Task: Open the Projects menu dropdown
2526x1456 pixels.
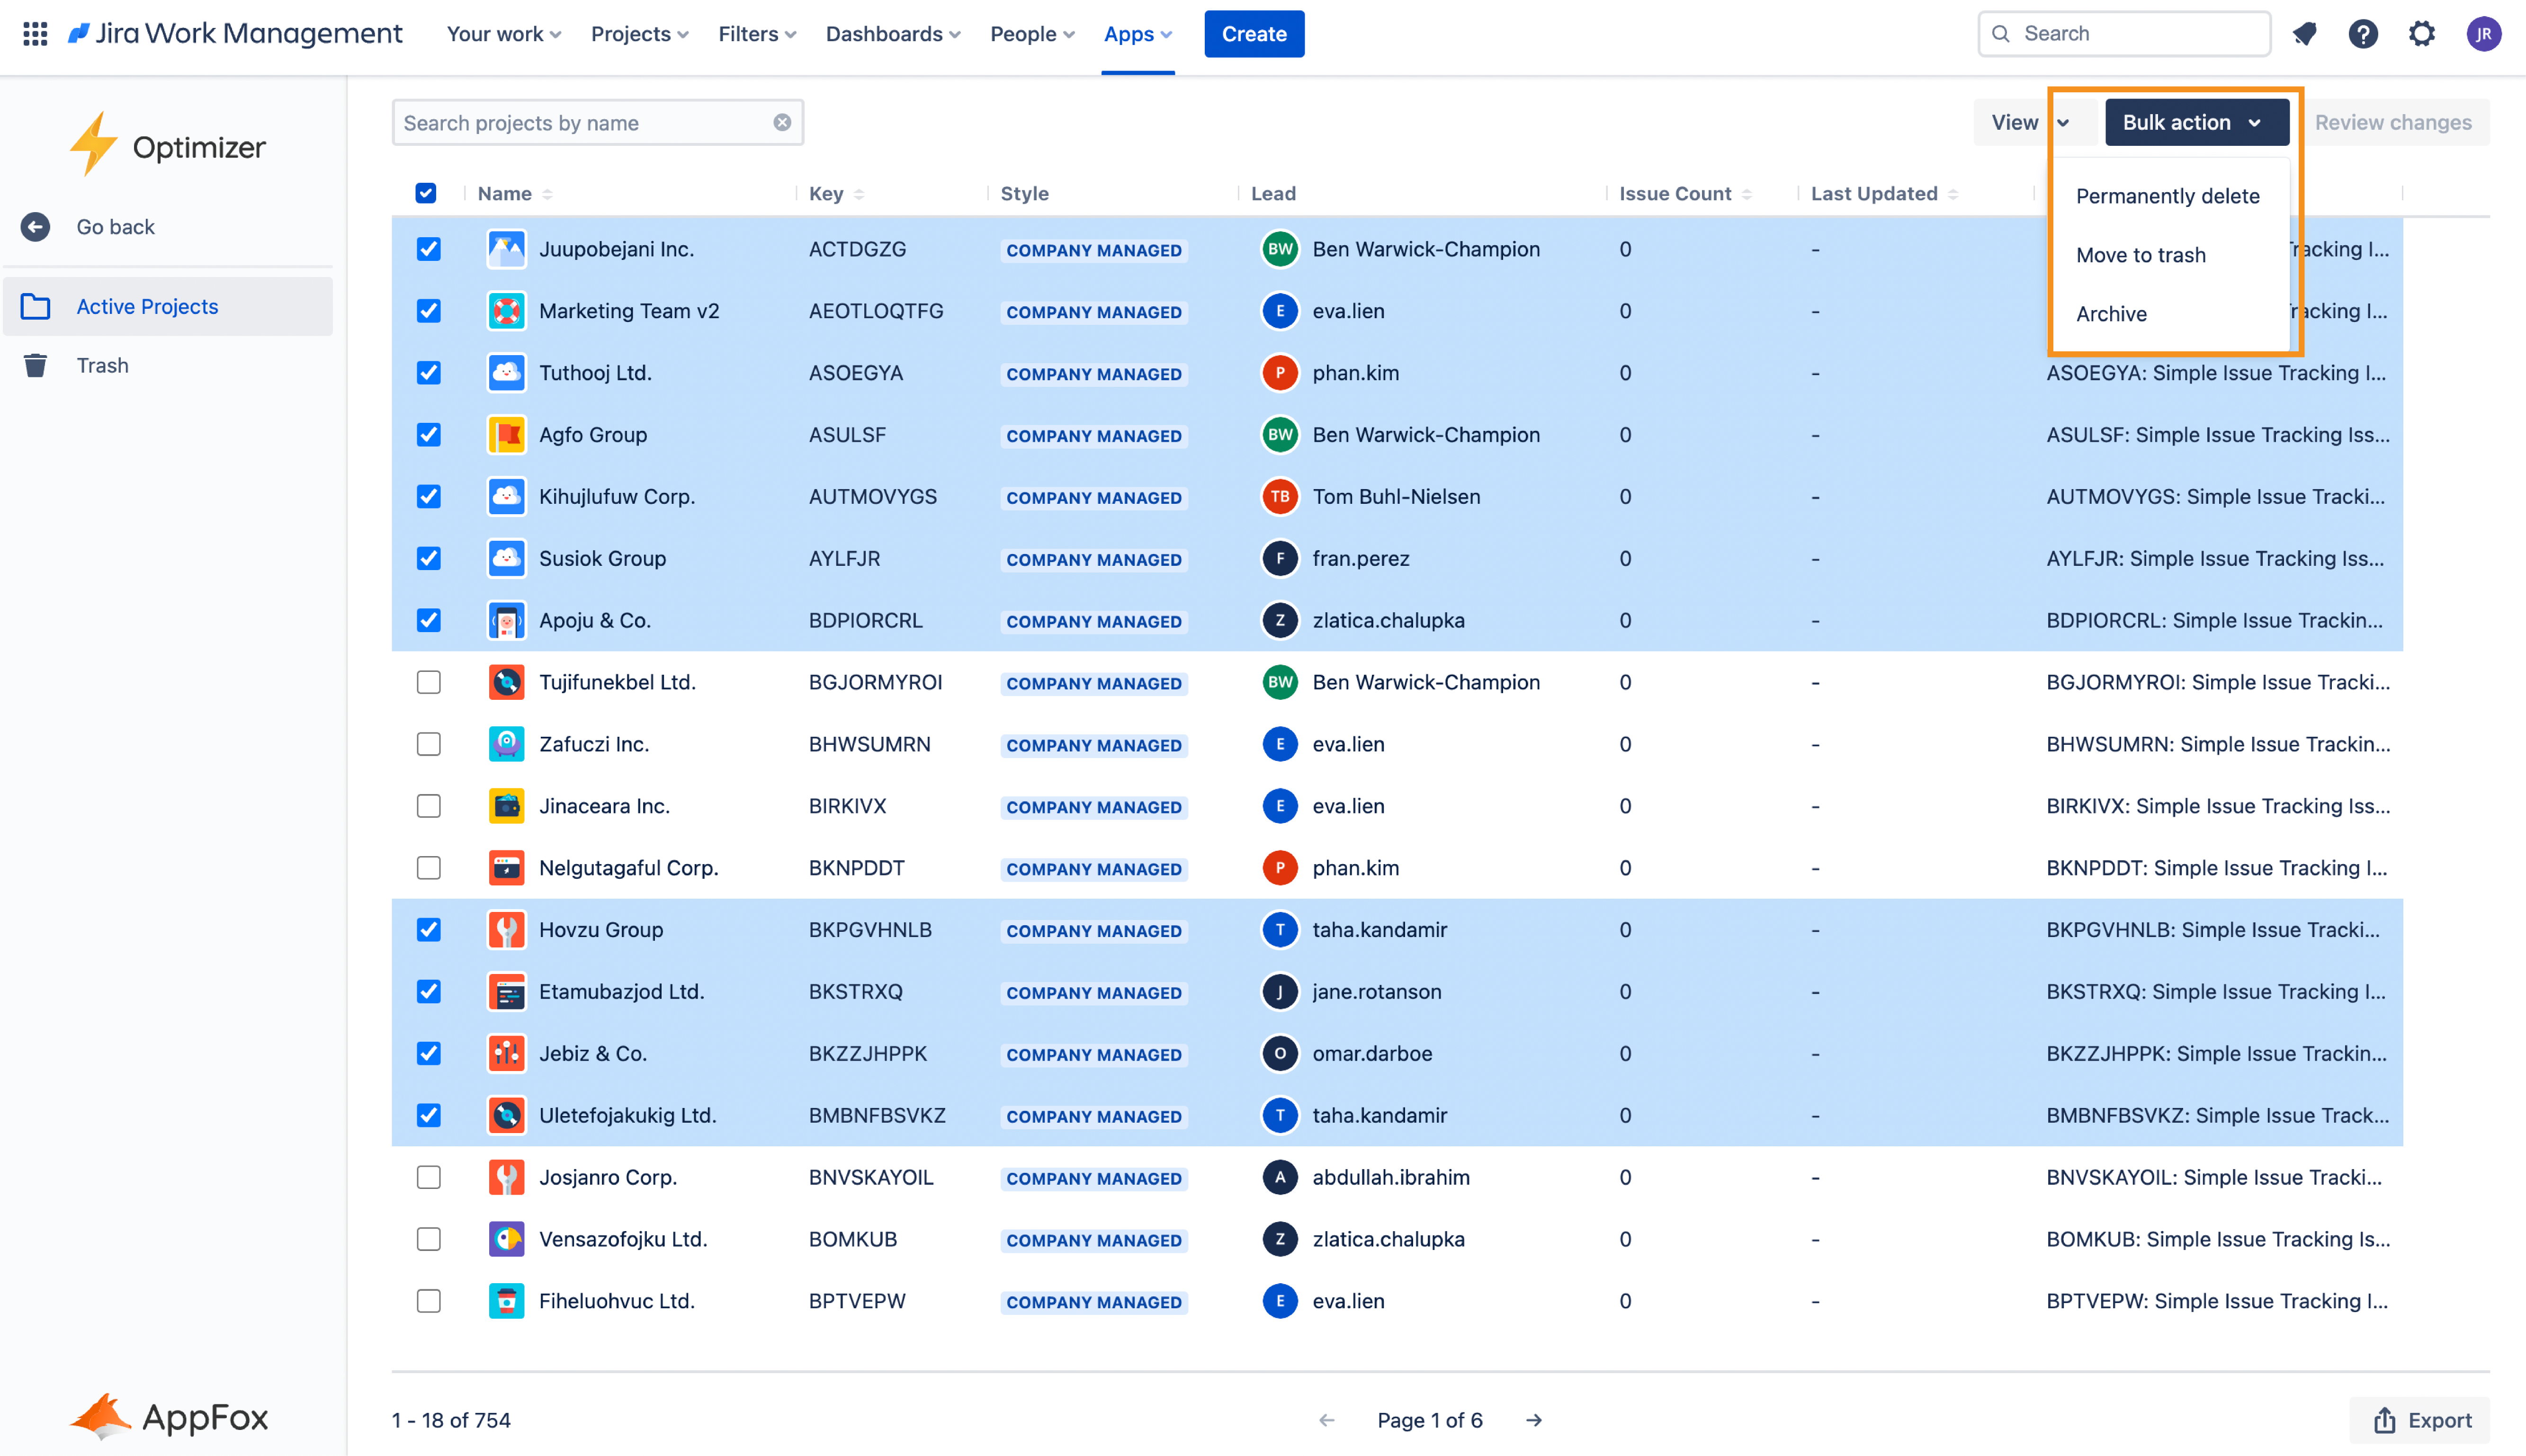Action: point(639,34)
